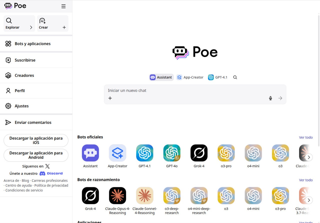Open Bots y aplicaciones menu item
Viewport: 320px width, 223px height.
(x=32, y=44)
